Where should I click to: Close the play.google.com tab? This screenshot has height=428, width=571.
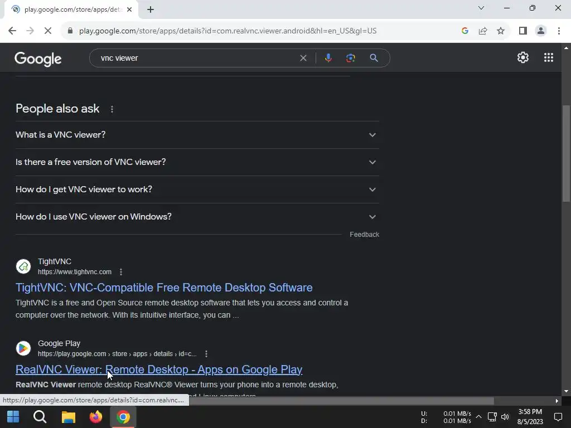tap(129, 10)
